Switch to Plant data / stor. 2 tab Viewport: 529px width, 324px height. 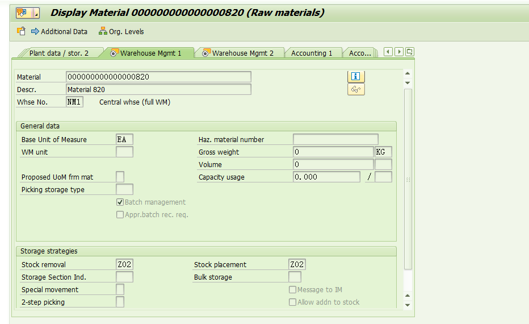[x=58, y=53]
